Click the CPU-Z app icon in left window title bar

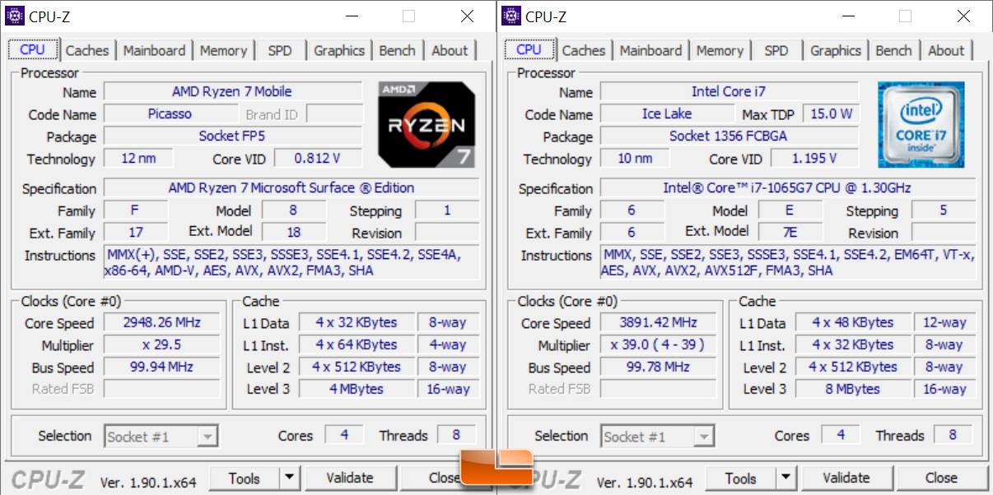point(15,16)
